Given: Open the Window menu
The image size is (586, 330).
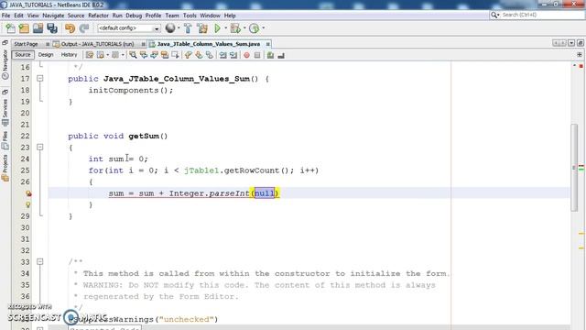Looking at the screenshot, I should click(x=210, y=16).
